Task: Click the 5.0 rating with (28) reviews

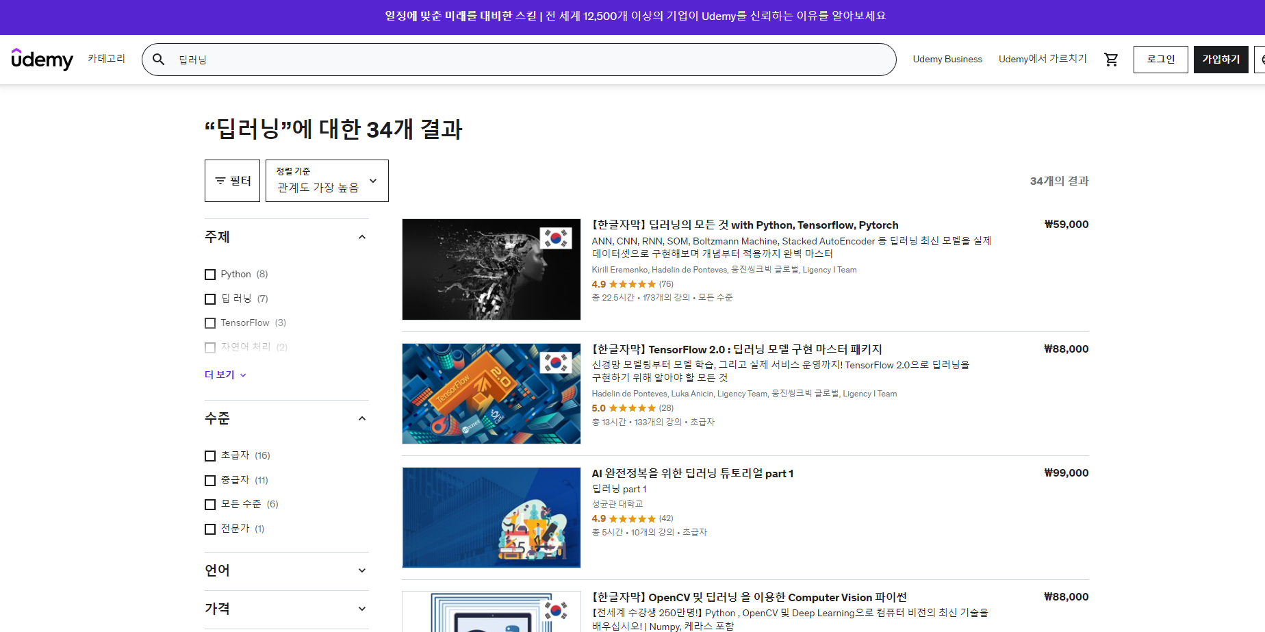Action: pos(632,408)
